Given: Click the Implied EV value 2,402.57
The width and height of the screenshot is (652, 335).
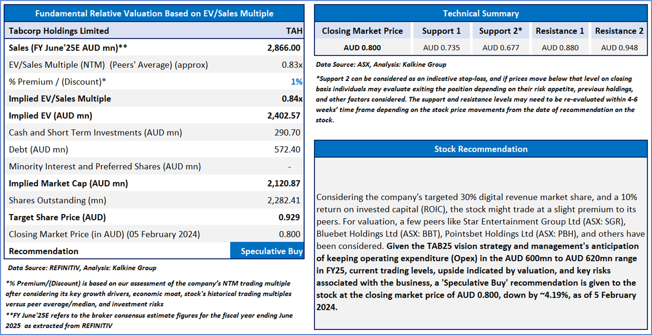Looking at the screenshot, I should 284,116.
